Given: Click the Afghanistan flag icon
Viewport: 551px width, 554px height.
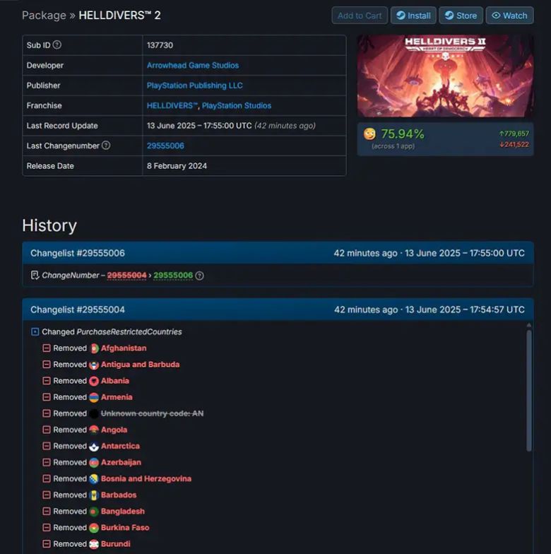Looking at the screenshot, I should pyautogui.click(x=93, y=348).
